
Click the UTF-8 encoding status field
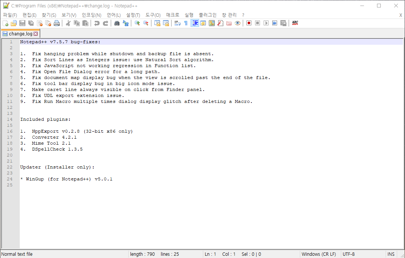(349, 254)
